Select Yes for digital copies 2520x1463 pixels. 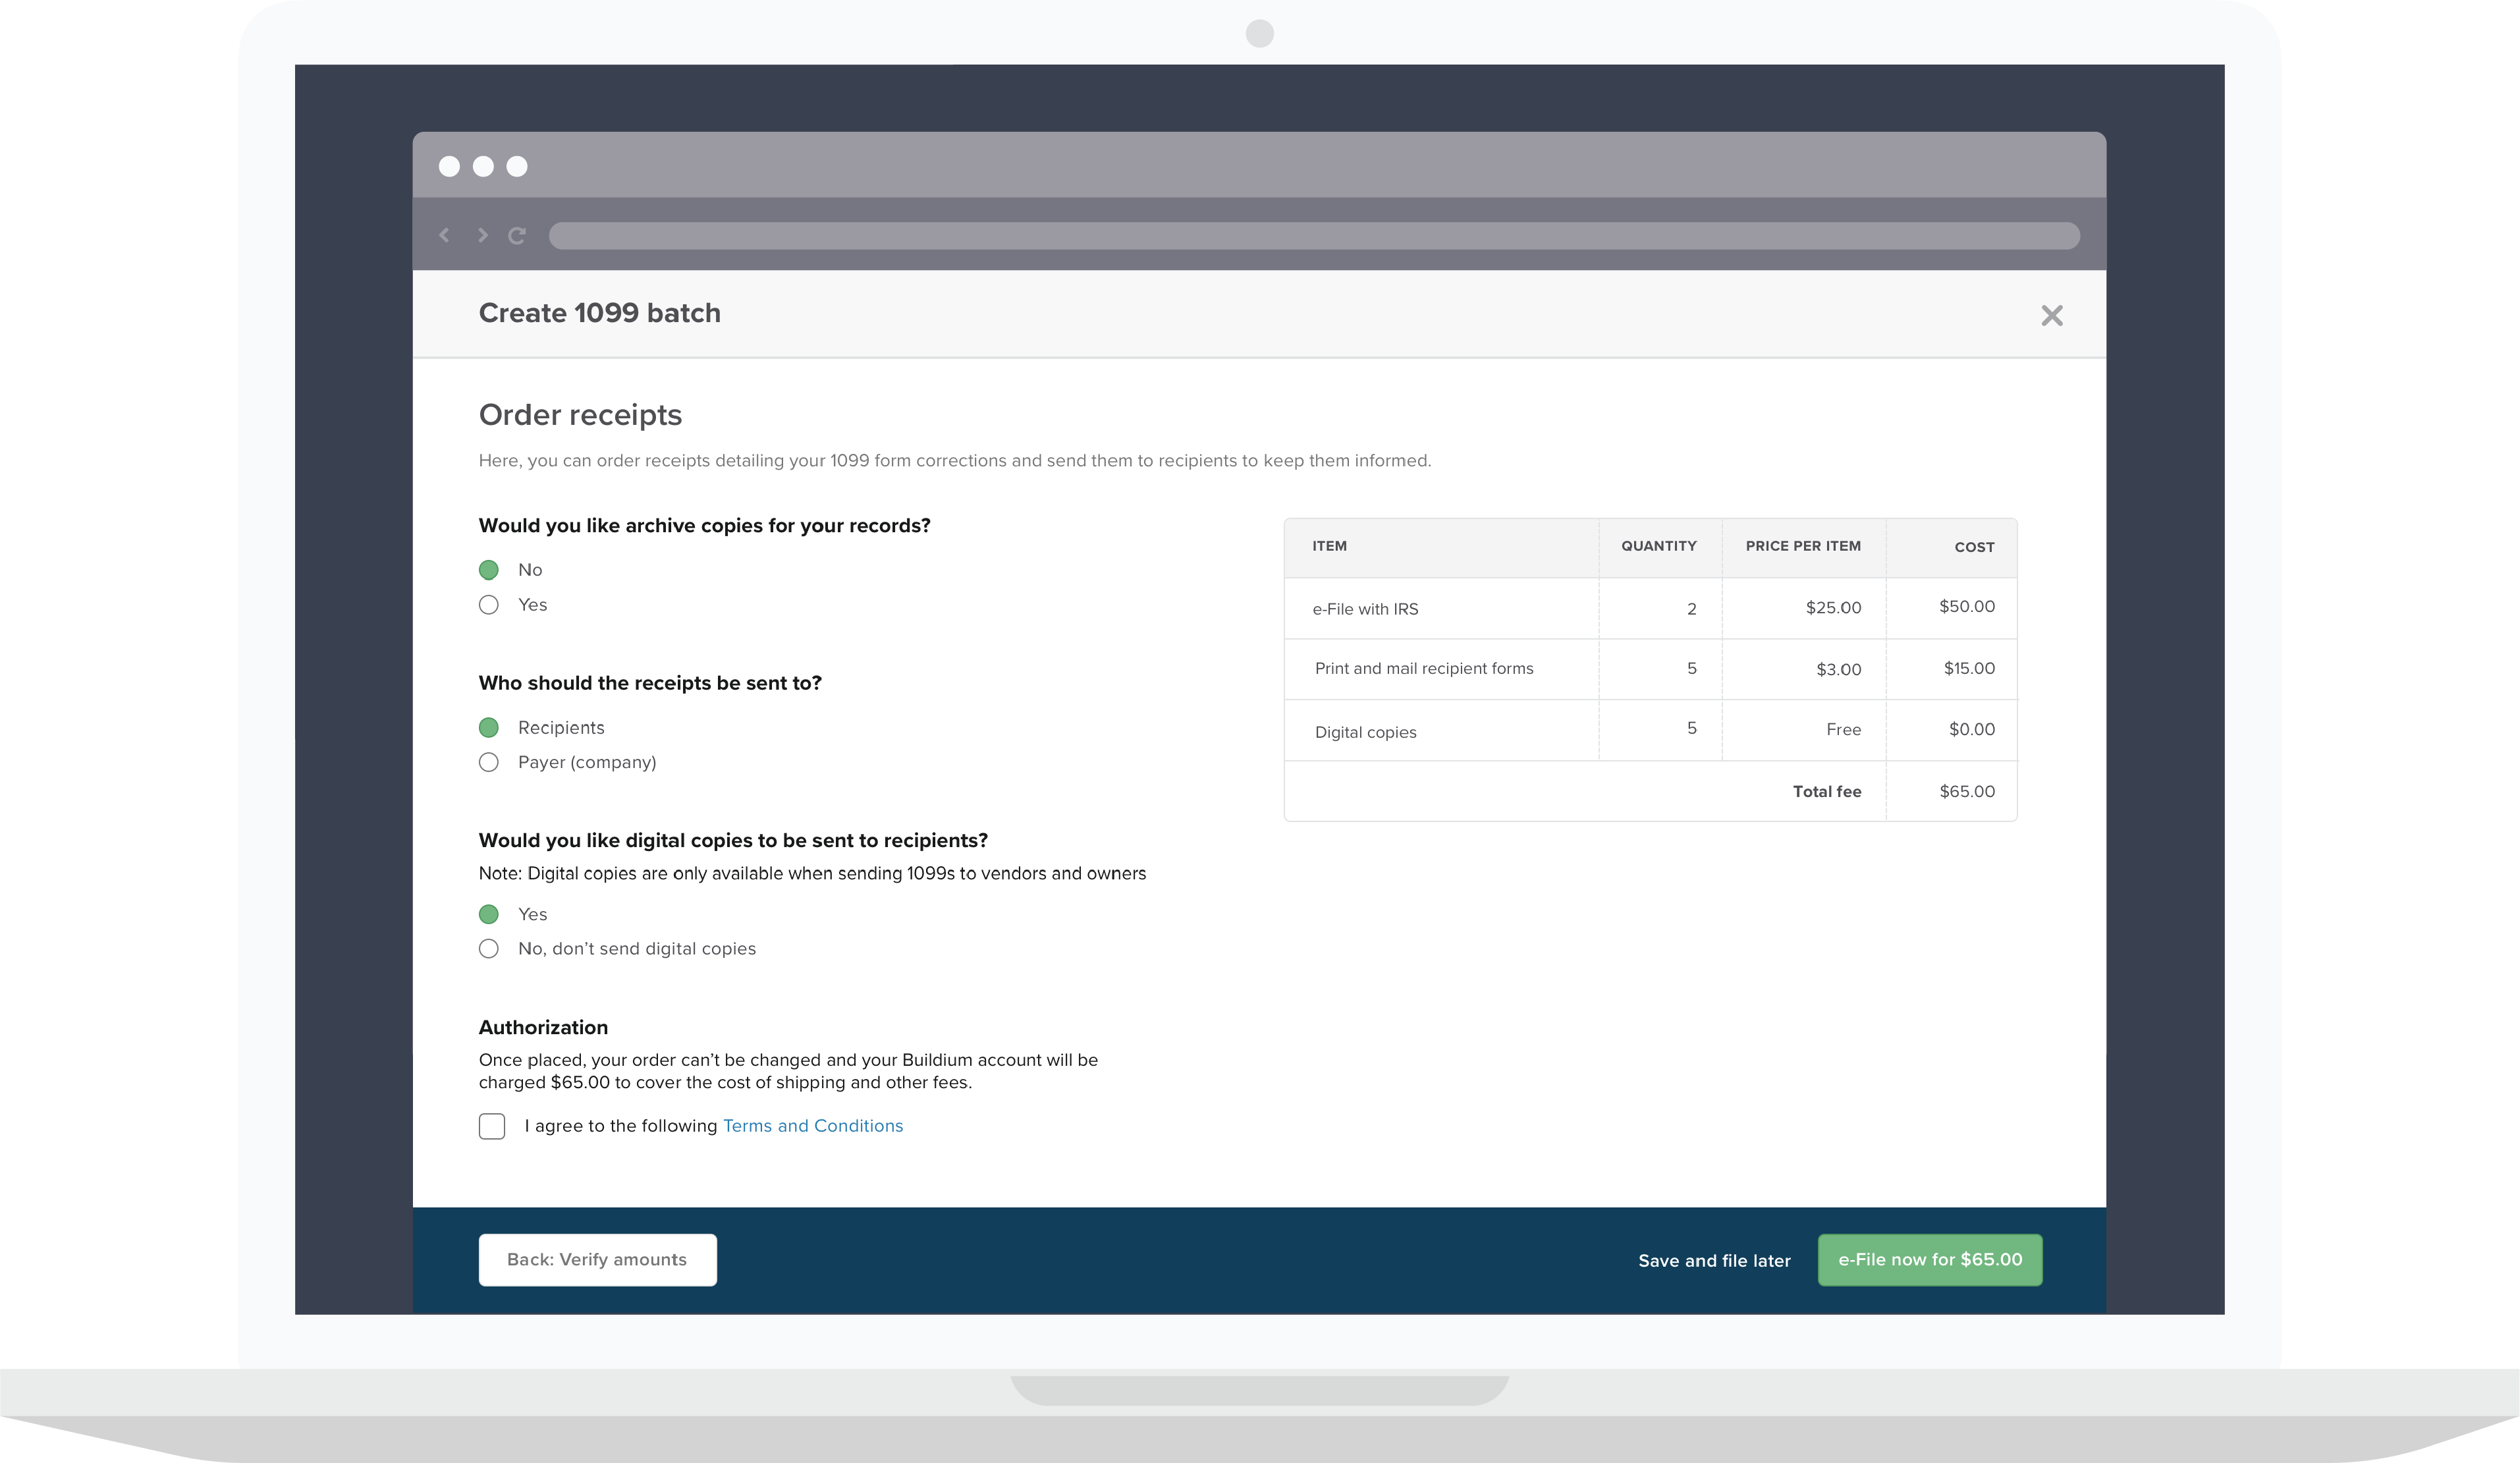tap(489, 914)
